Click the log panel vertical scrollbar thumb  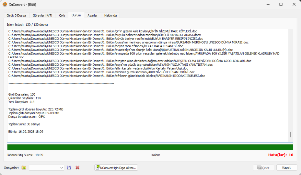click(x=291, y=135)
